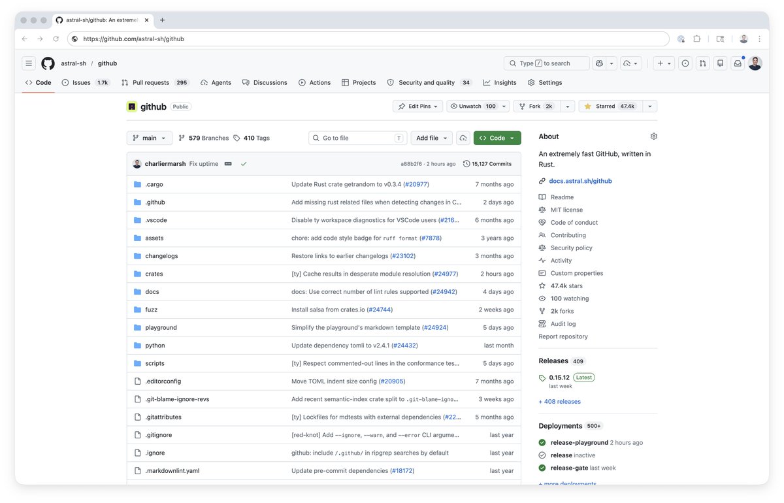
Task: Open the Actions tab
Action: pyautogui.click(x=314, y=83)
